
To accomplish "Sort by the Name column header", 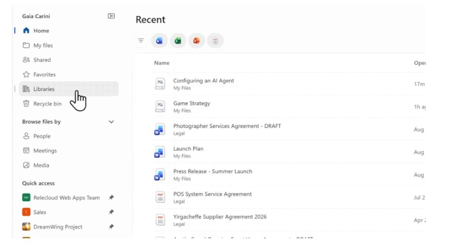I will 162,63.
